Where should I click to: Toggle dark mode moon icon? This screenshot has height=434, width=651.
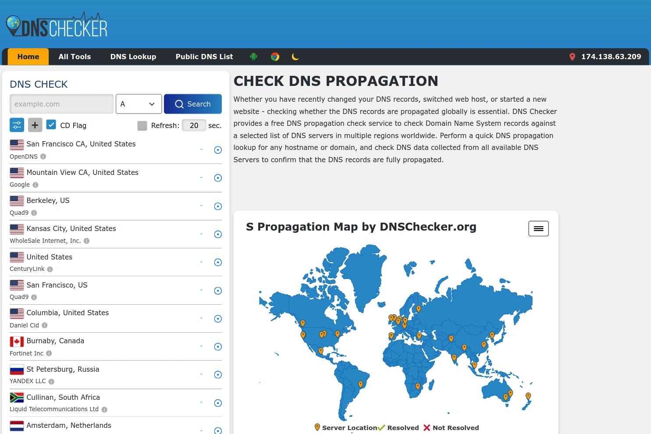(295, 57)
